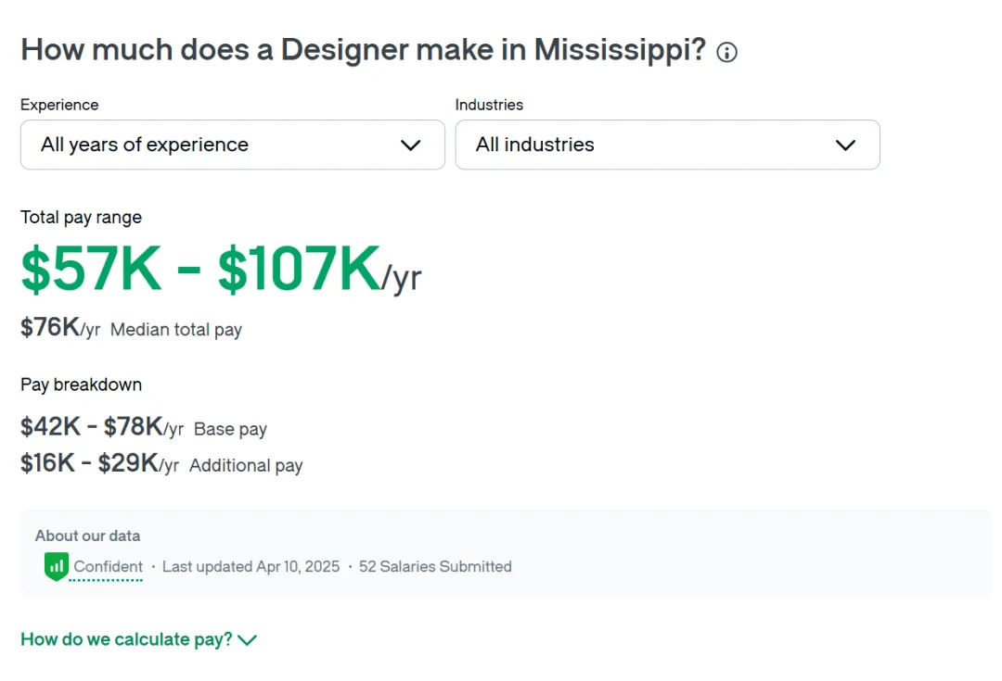Expand the chevron after 'How do we calculate pay?'
The height and width of the screenshot is (681, 1002).
[x=247, y=640]
